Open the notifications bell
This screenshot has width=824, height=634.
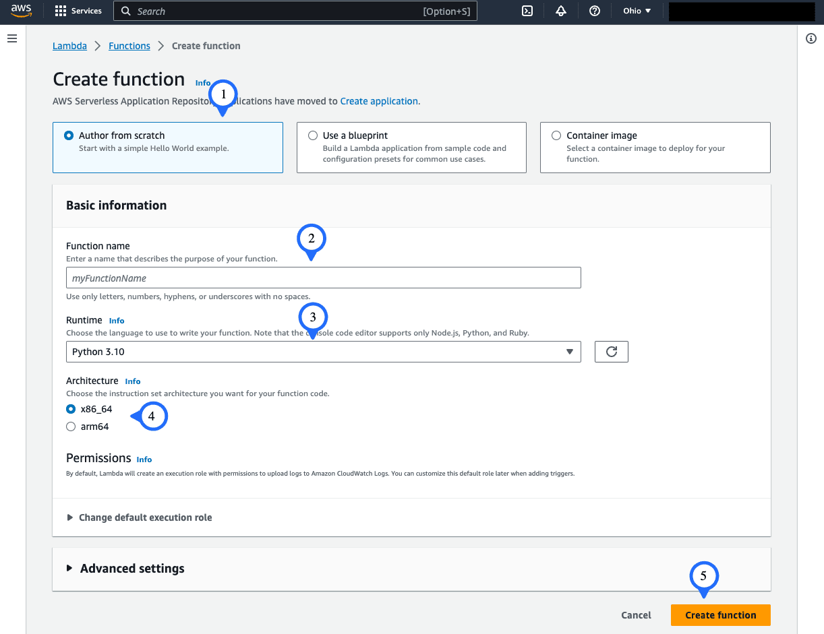point(561,11)
